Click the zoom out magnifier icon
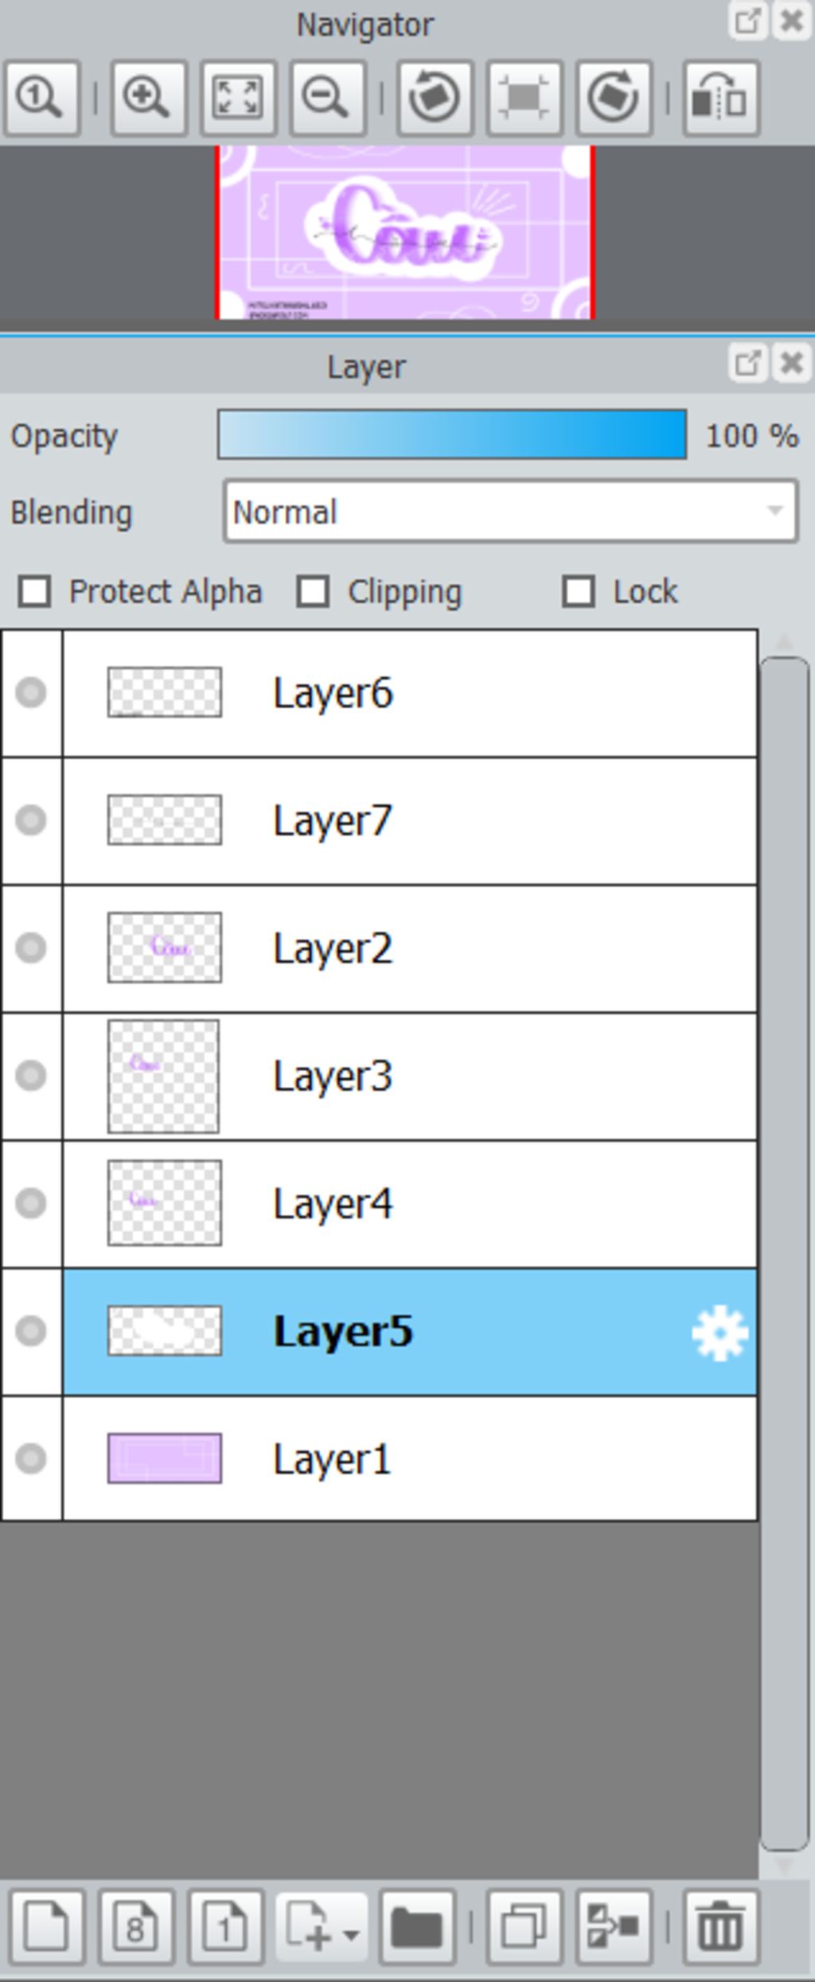The height and width of the screenshot is (1982, 815). click(x=327, y=99)
